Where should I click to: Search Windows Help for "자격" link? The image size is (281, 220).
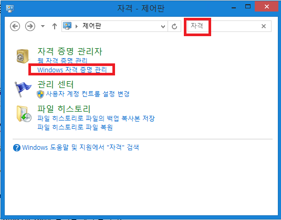pos(81,148)
